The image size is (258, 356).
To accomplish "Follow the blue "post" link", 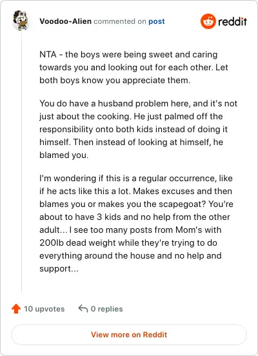I will click(x=157, y=21).
